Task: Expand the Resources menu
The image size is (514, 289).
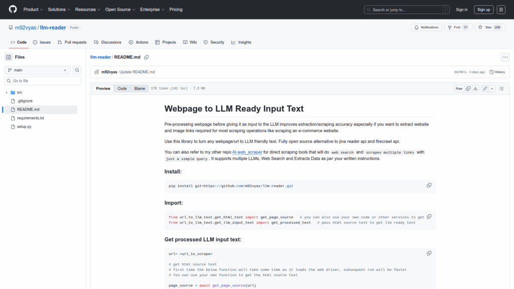Action: click(x=87, y=10)
